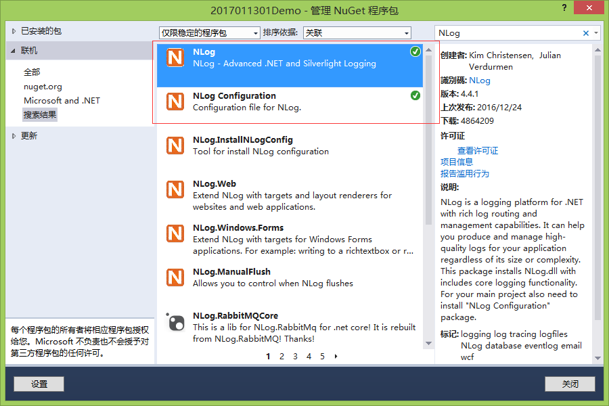Select 全部 under online sources
This screenshot has height=406, width=609.
[32, 72]
